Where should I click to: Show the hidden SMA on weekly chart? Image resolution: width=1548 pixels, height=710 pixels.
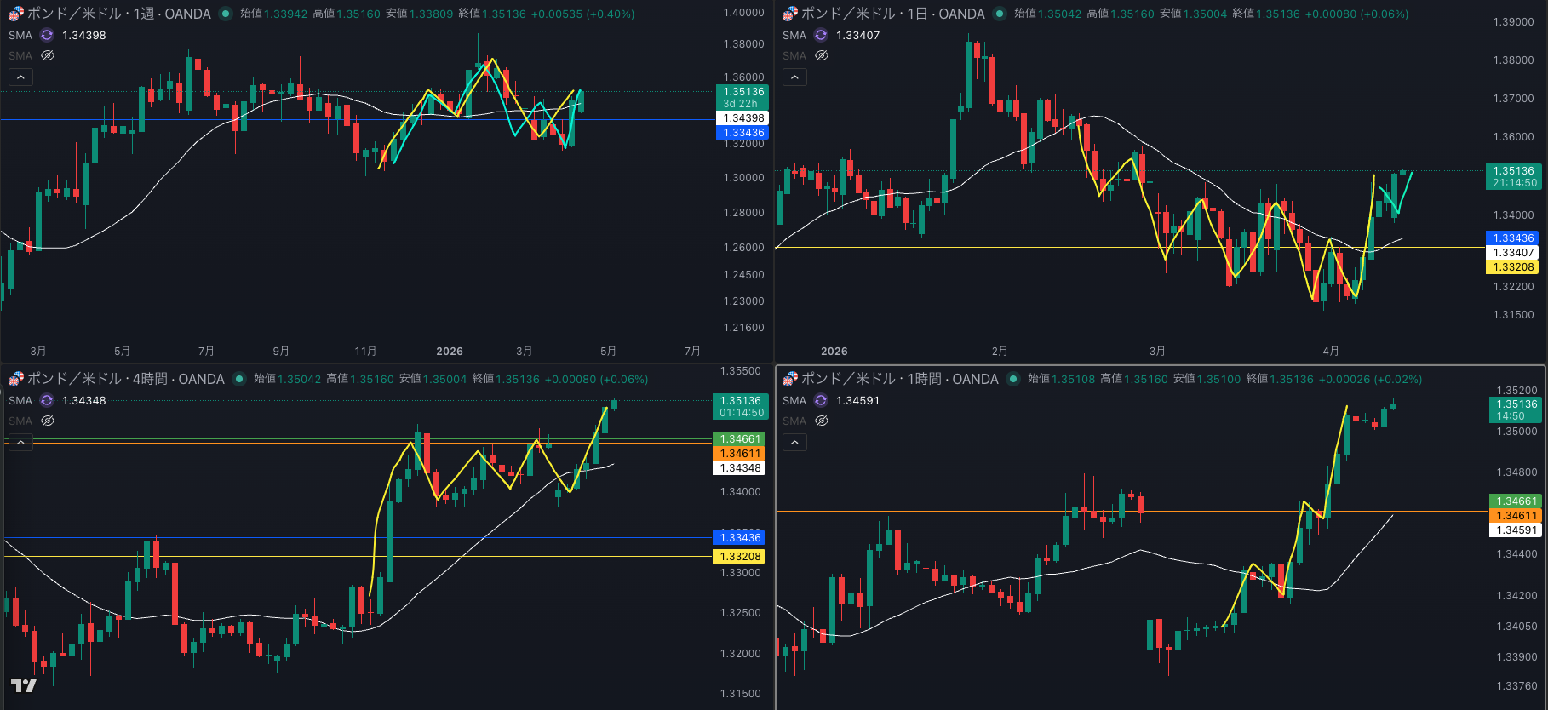pyautogui.click(x=48, y=55)
